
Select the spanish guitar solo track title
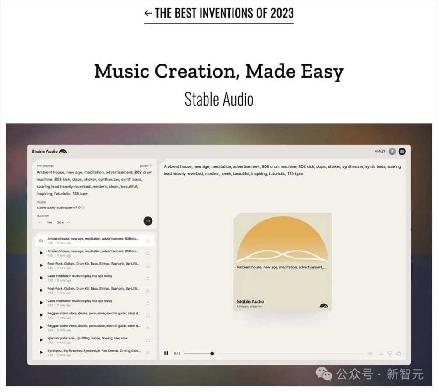click(88, 338)
